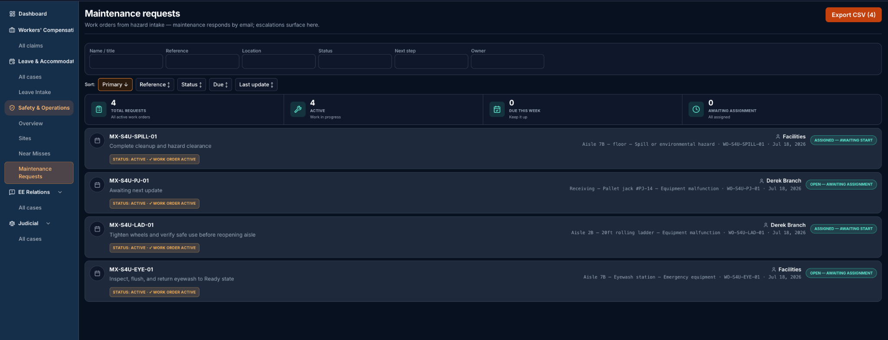Click the Status Active tag on MX-S4U-LAD-01
Screen dimensions: 888x340
tap(154, 248)
